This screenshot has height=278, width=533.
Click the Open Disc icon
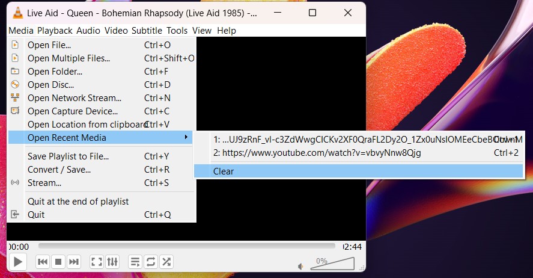click(15, 84)
